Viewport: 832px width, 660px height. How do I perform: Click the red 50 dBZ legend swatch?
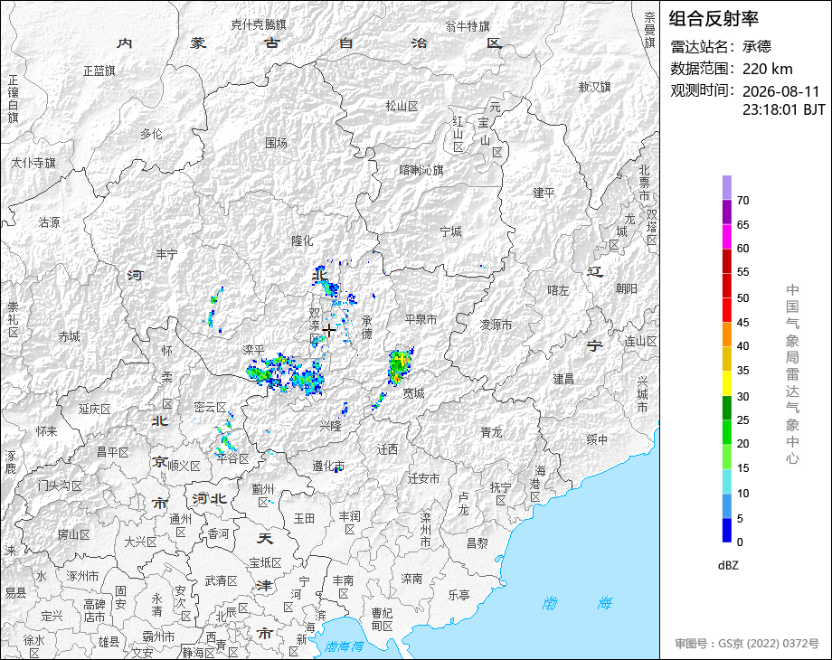pos(727,286)
